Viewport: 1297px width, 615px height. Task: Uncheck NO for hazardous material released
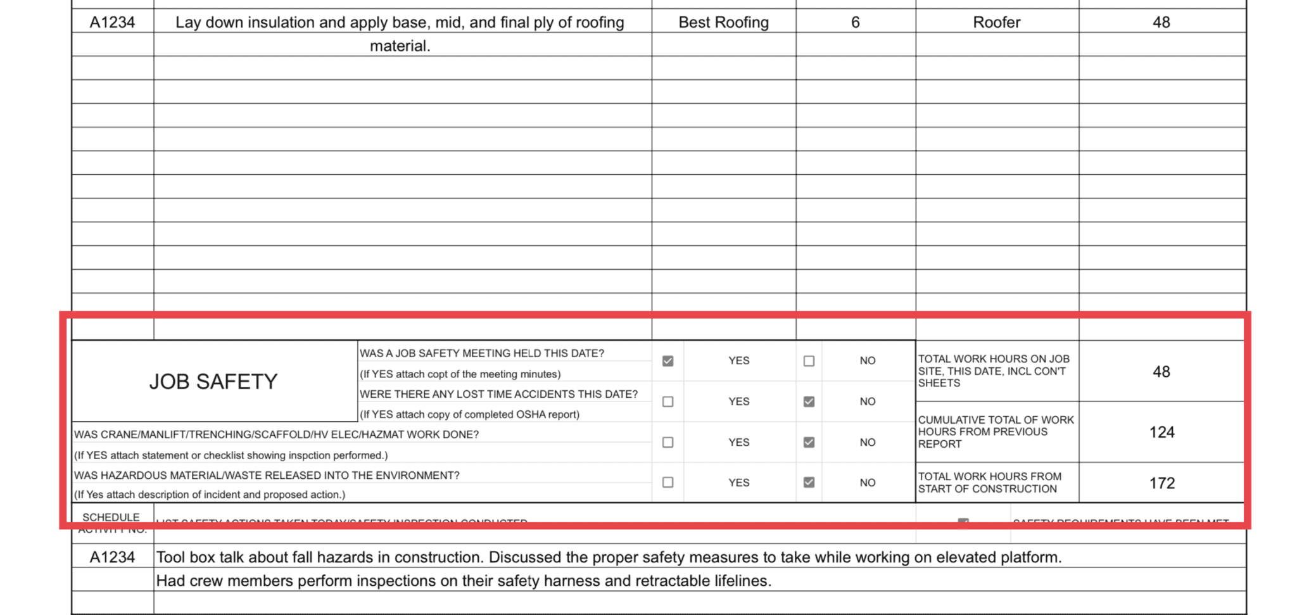pos(809,483)
